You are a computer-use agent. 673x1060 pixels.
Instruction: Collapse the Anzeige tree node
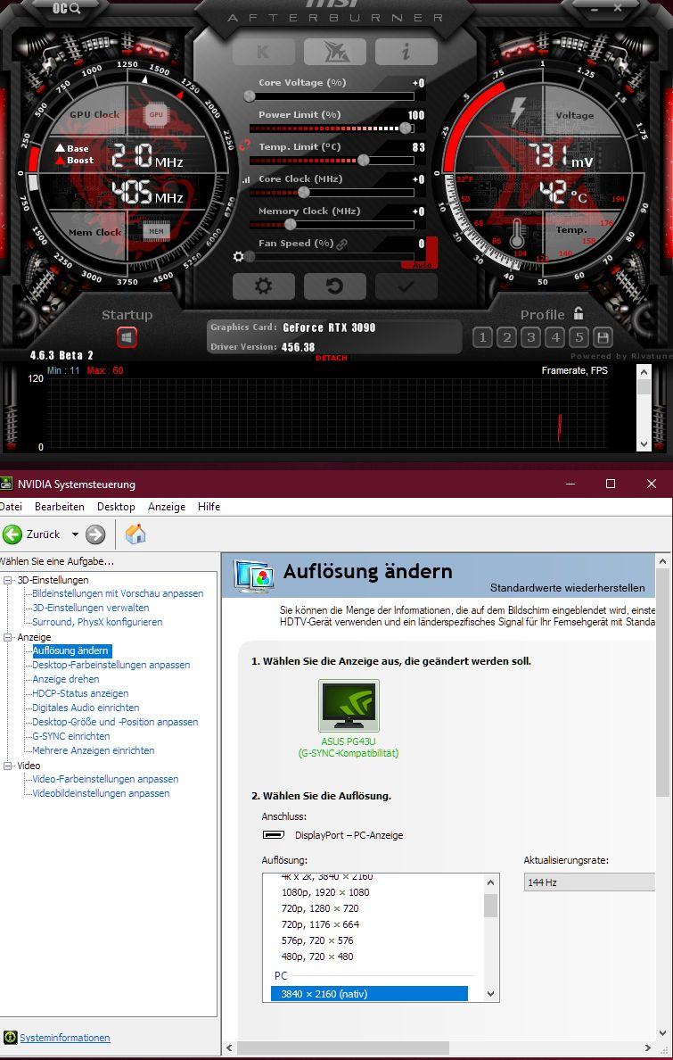(8, 637)
